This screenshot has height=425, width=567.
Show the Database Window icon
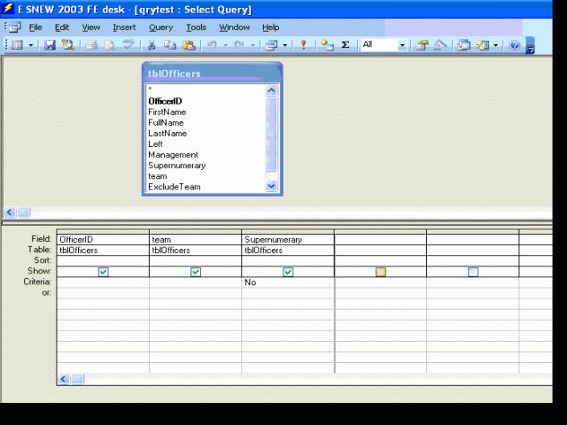(x=463, y=45)
